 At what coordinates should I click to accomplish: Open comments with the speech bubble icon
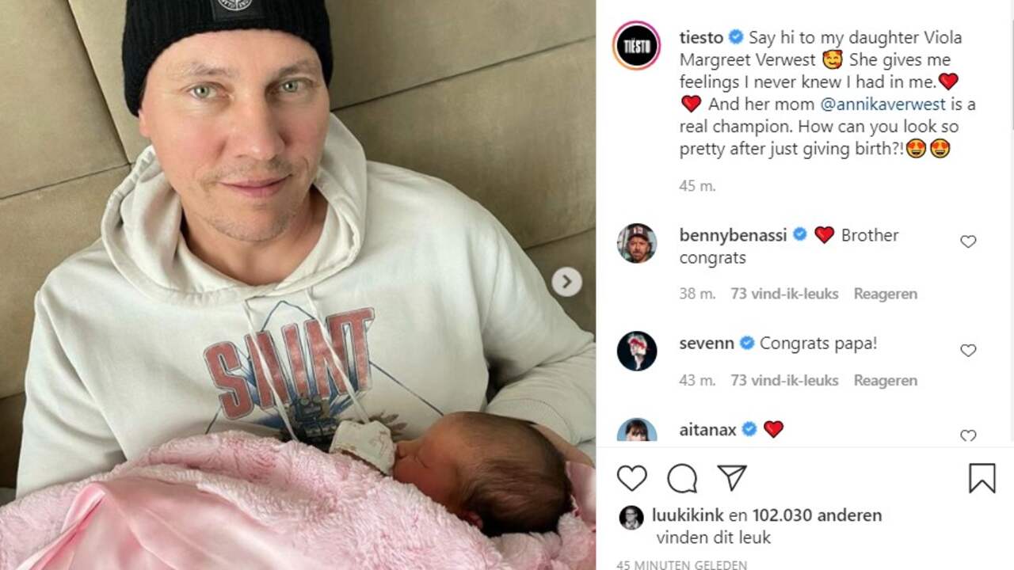click(682, 478)
